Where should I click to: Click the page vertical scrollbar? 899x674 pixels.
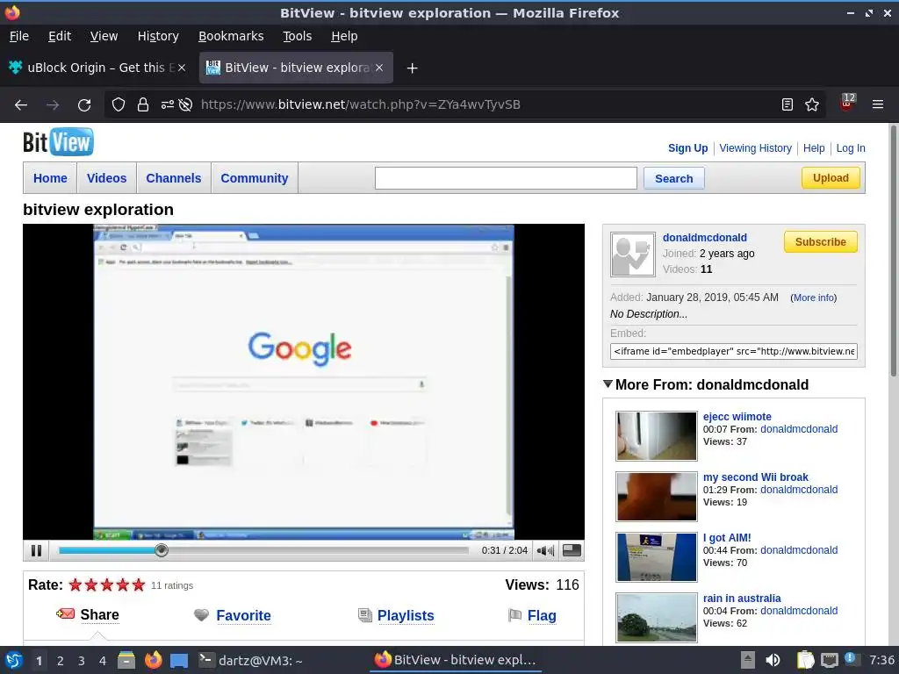[893, 252]
